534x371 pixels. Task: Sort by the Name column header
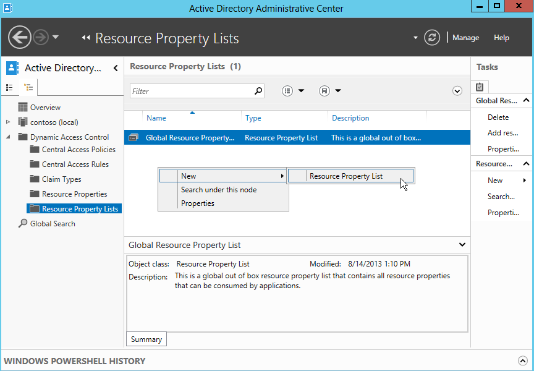[156, 118]
